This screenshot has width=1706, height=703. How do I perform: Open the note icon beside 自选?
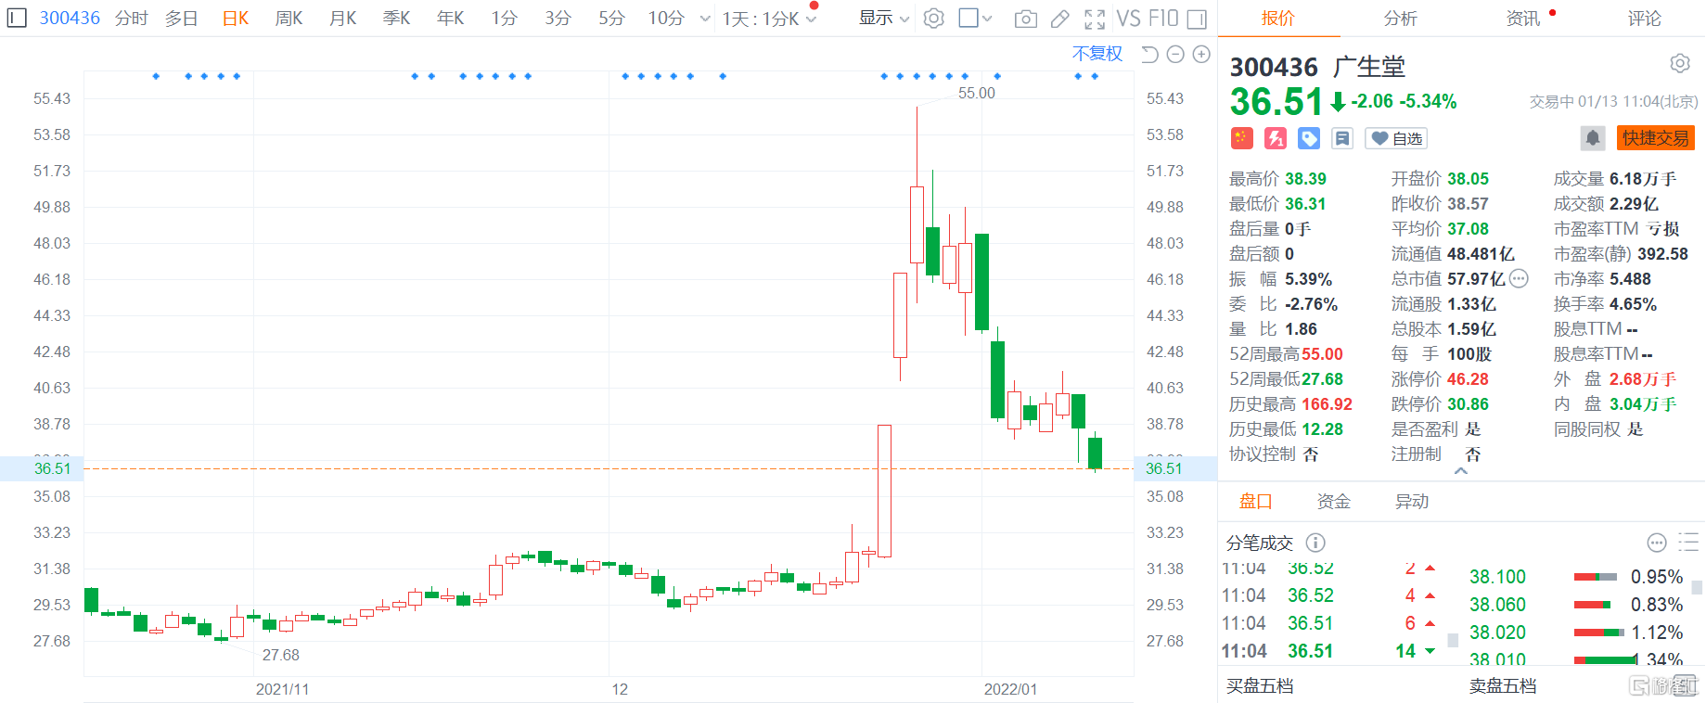[1342, 138]
